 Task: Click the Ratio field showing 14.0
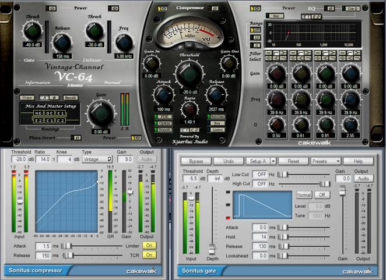pyautogui.click(x=44, y=160)
